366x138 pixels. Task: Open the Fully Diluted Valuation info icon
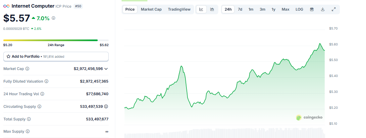click(x=46, y=81)
